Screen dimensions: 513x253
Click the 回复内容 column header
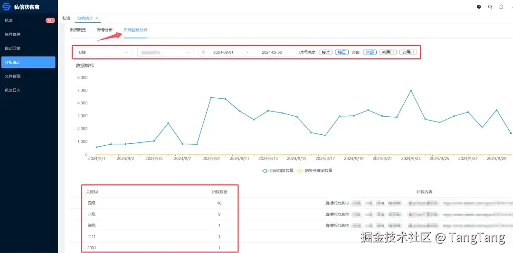point(425,192)
